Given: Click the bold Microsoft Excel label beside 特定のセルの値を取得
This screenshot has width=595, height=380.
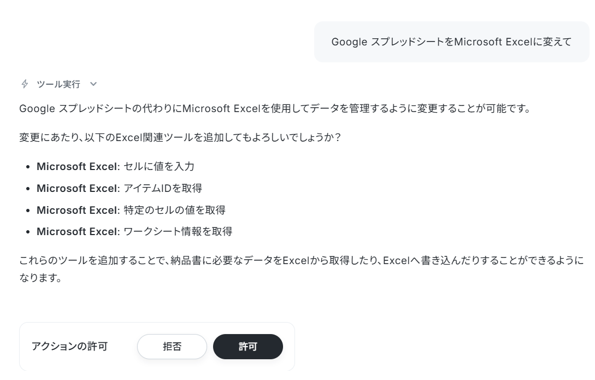Looking at the screenshot, I should tap(78, 210).
